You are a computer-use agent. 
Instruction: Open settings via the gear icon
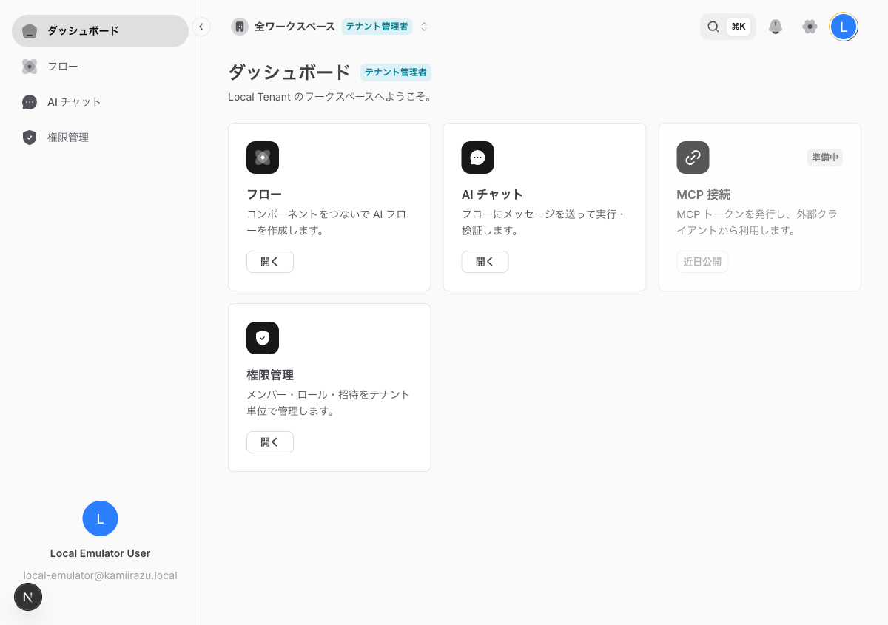810,27
